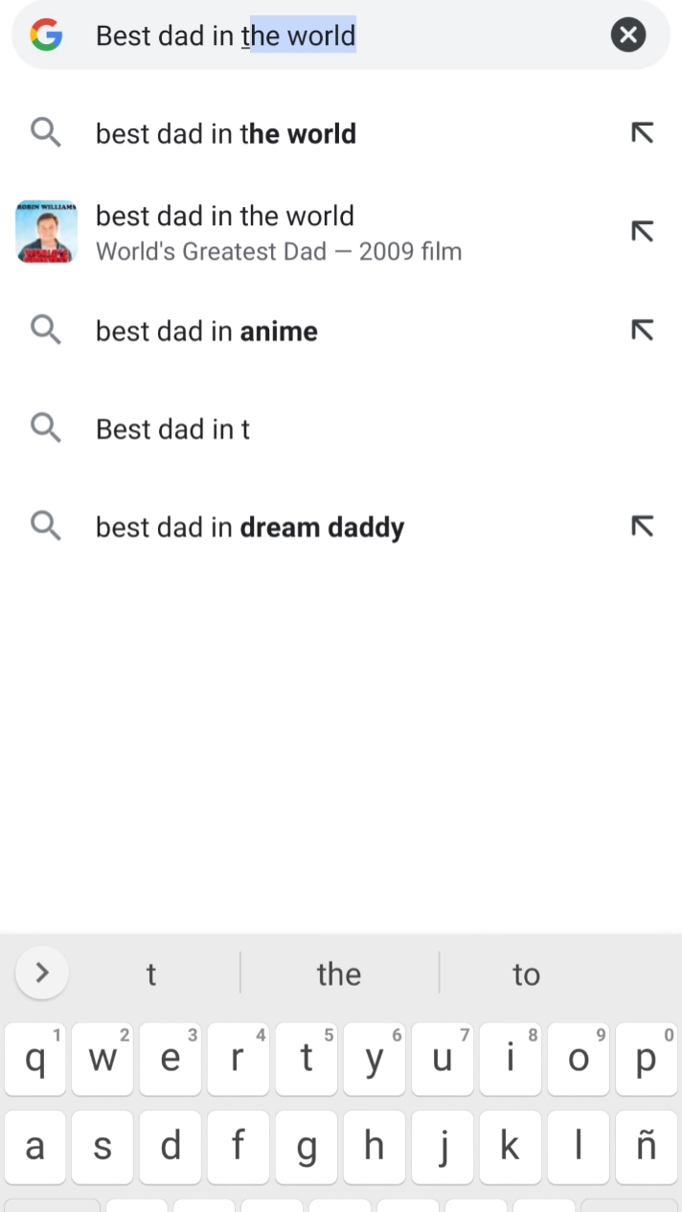Choose keyboard suggestion "to"
The height and width of the screenshot is (1212, 682).
click(x=526, y=974)
